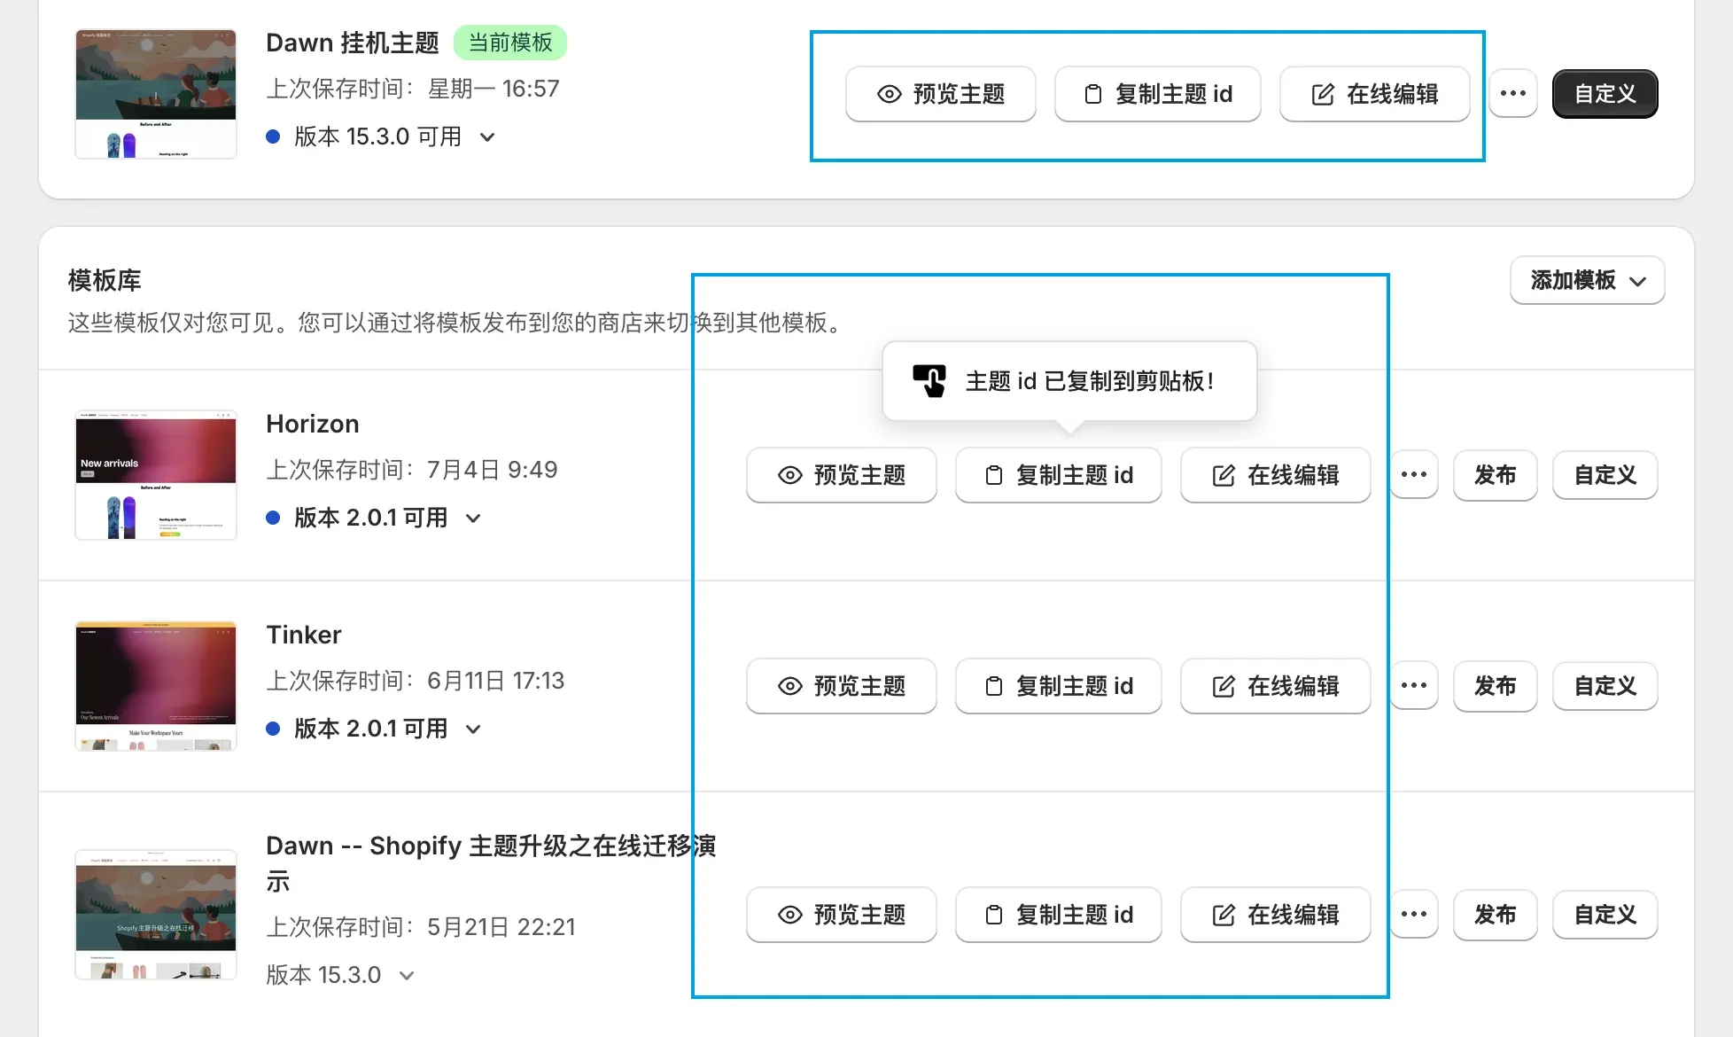Viewport: 1733px width, 1037px height.
Task: Copy Dawn 挂机主题 theme id via clipboard icon
Action: coord(1157,94)
